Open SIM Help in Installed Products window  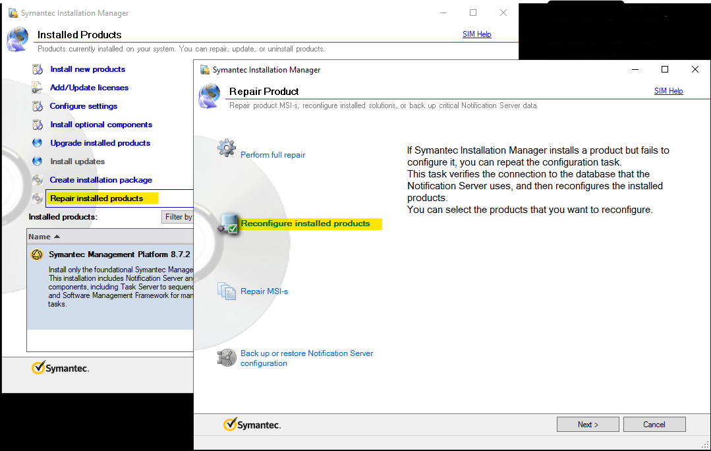[476, 34]
